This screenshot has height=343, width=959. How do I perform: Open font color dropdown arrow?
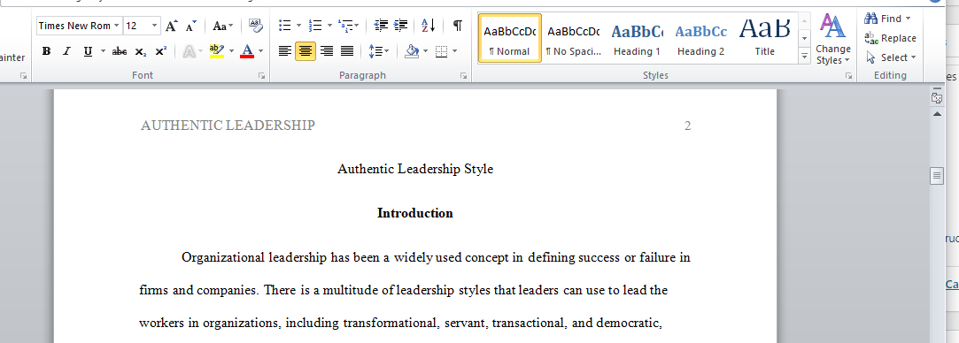(x=260, y=51)
